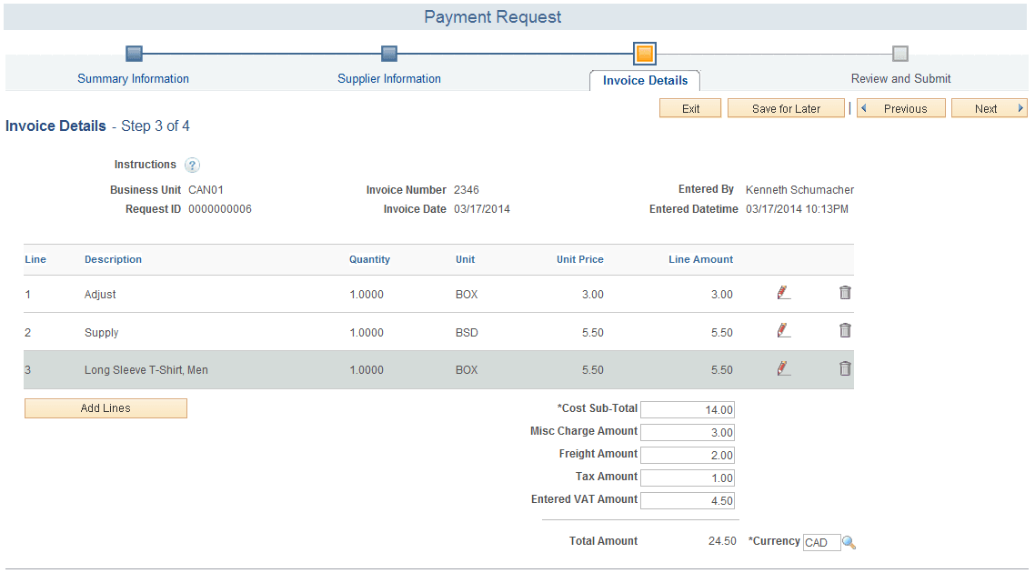Viewport: 1035px width, 573px height.
Task: Edit the Long Sleeve T-Shirt line with pencil icon
Action: pyautogui.click(x=783, y=368)
